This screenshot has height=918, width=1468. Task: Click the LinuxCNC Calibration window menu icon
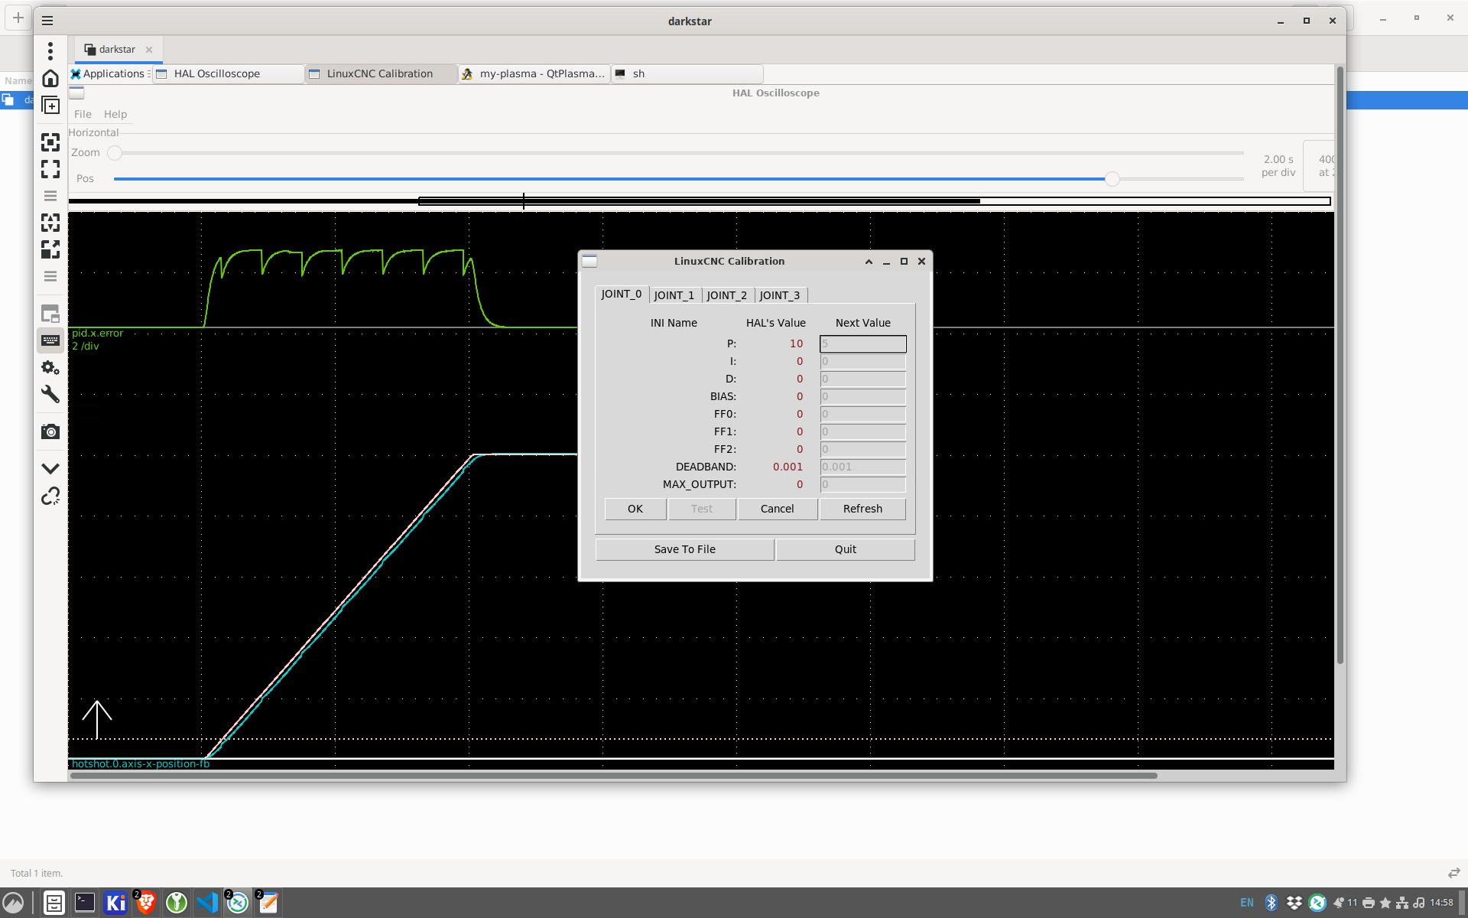589,262
